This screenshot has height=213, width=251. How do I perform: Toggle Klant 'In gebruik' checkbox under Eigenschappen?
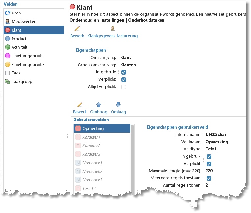point(124,72)
